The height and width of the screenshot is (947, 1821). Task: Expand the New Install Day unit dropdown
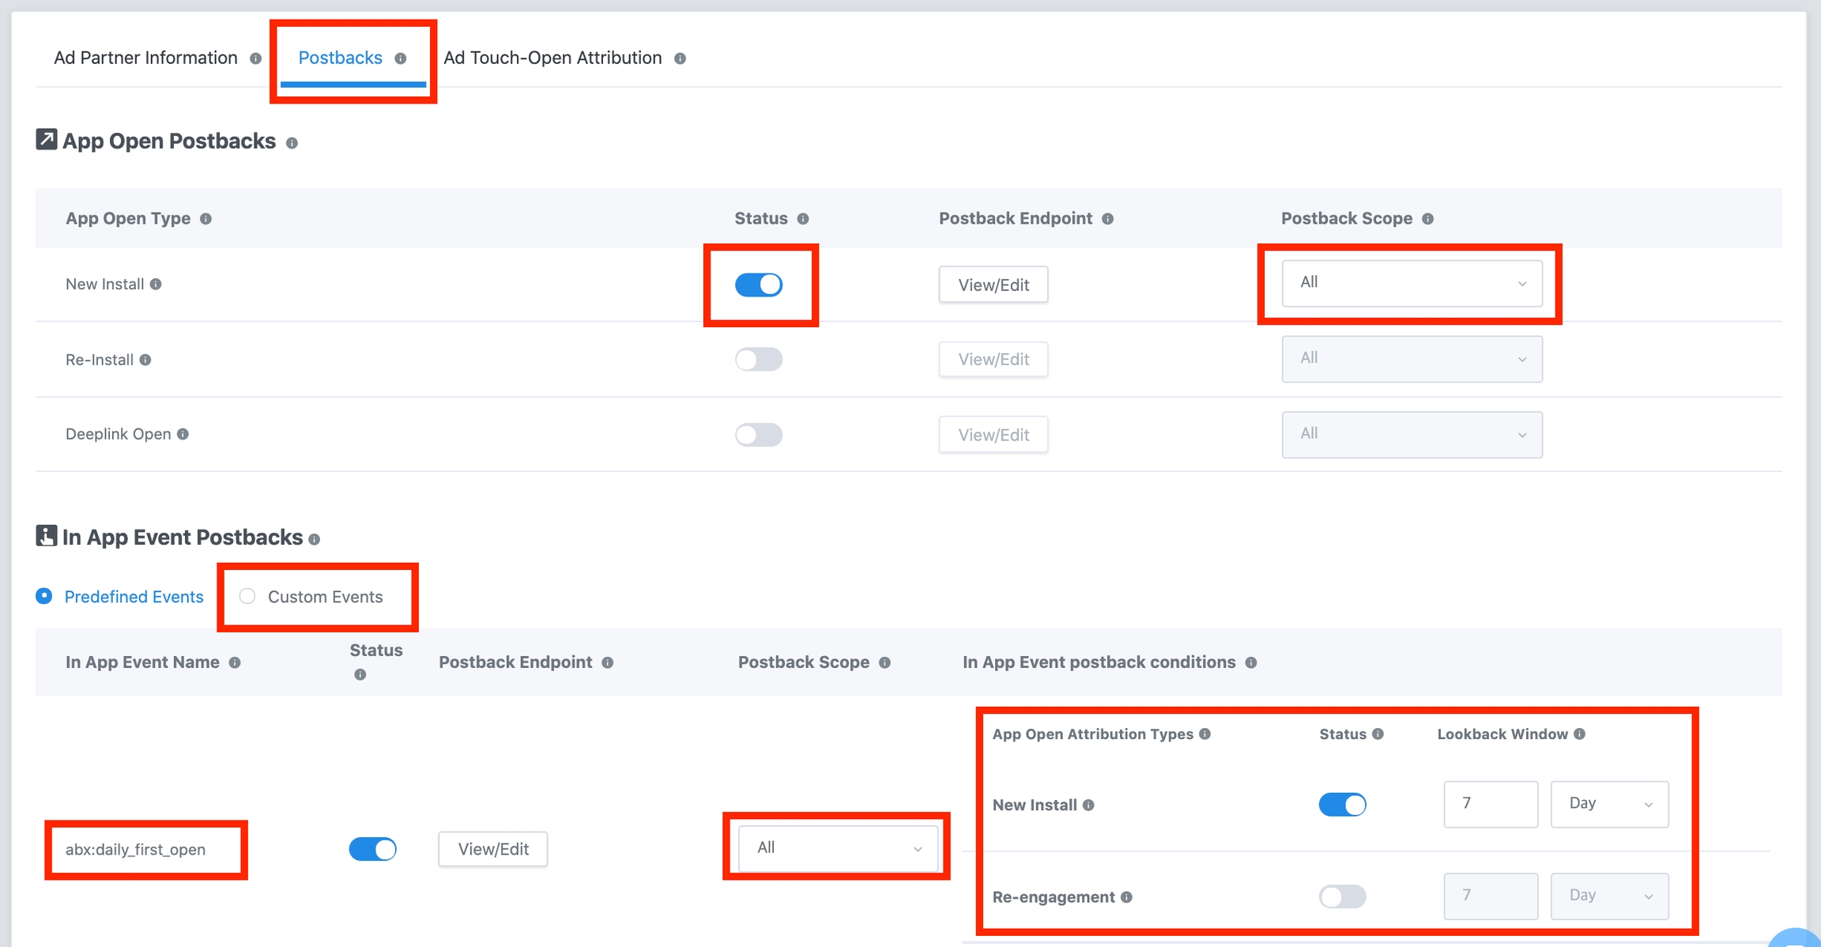[1609, 804]
